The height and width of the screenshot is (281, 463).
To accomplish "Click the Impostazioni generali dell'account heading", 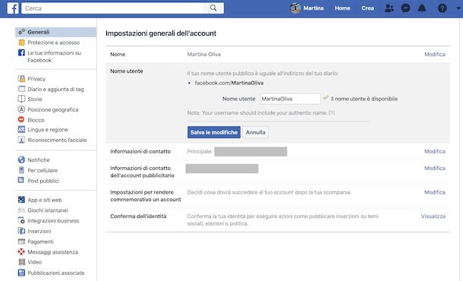I will [x=161, y=33].
